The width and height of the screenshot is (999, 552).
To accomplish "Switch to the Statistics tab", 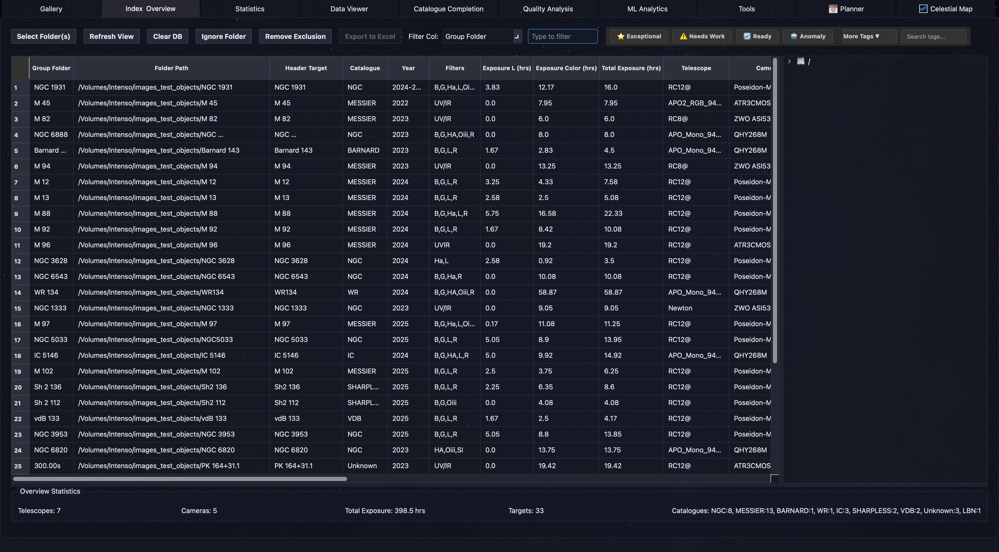I will [x=250, y=9].
